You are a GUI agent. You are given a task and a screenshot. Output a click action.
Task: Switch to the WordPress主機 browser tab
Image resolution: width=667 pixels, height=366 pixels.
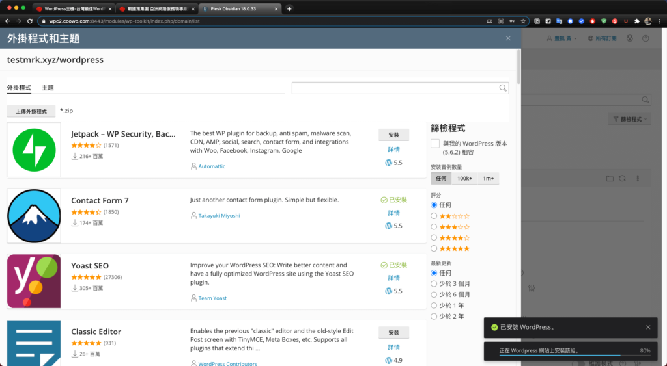74,8
